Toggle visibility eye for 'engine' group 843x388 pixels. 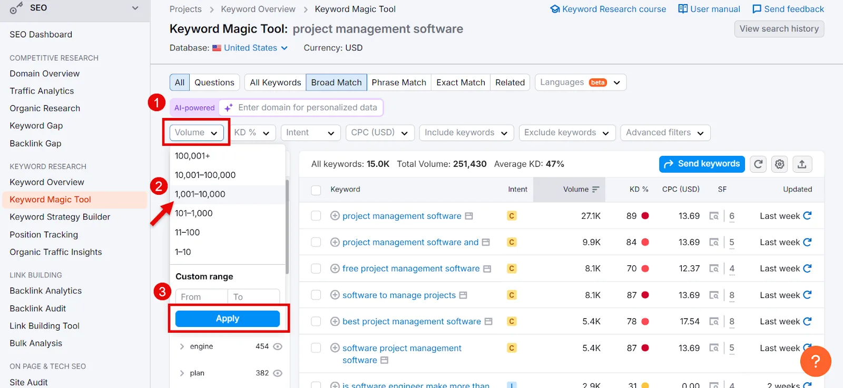pos(278,346)
